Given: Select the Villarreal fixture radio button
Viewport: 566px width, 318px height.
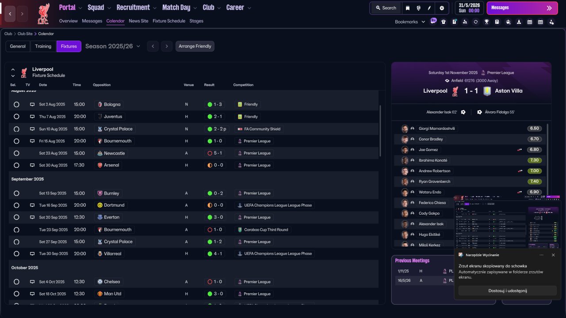Looking at the screenshot, I should click(x=16, y=254).
